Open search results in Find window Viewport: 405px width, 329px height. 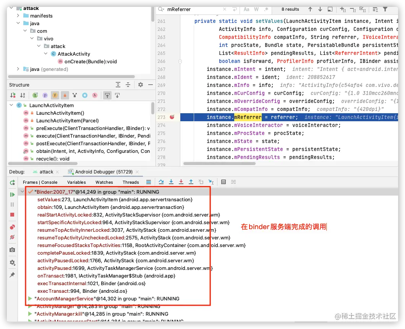pyautogui.click(x=330, y=9)
